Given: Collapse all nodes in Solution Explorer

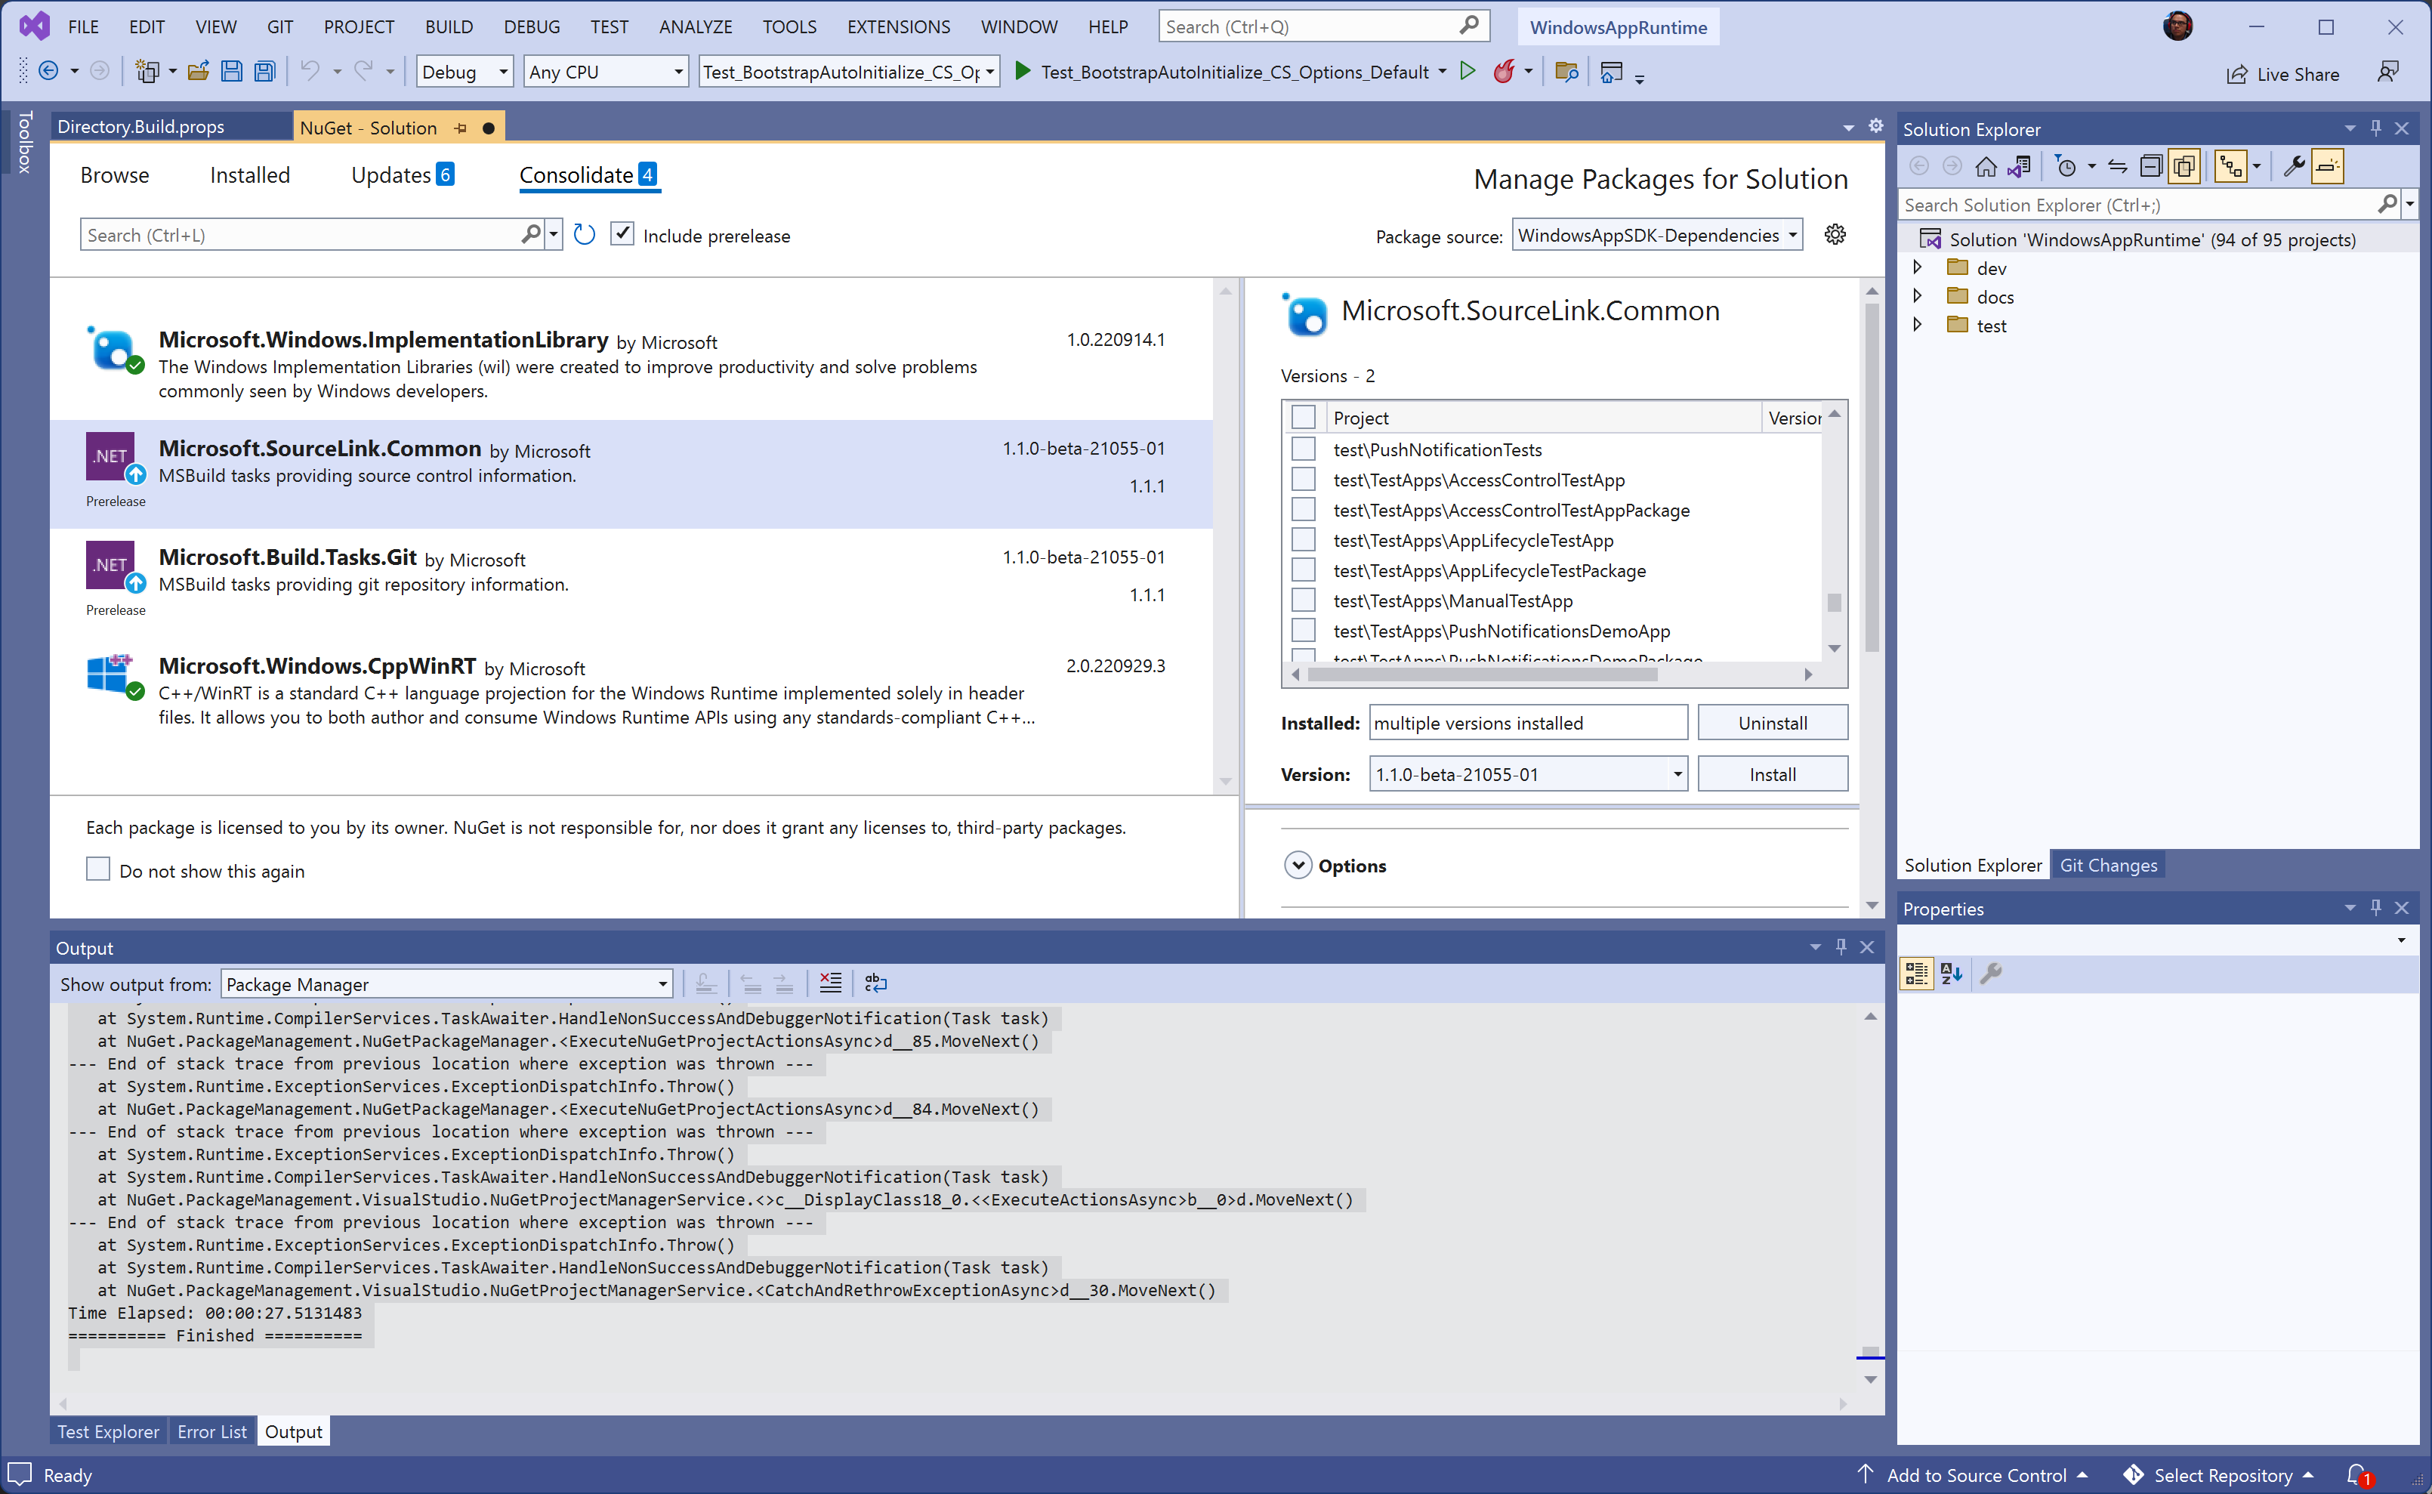Looking at the screenshot, I should click(x=2152, y=166).
